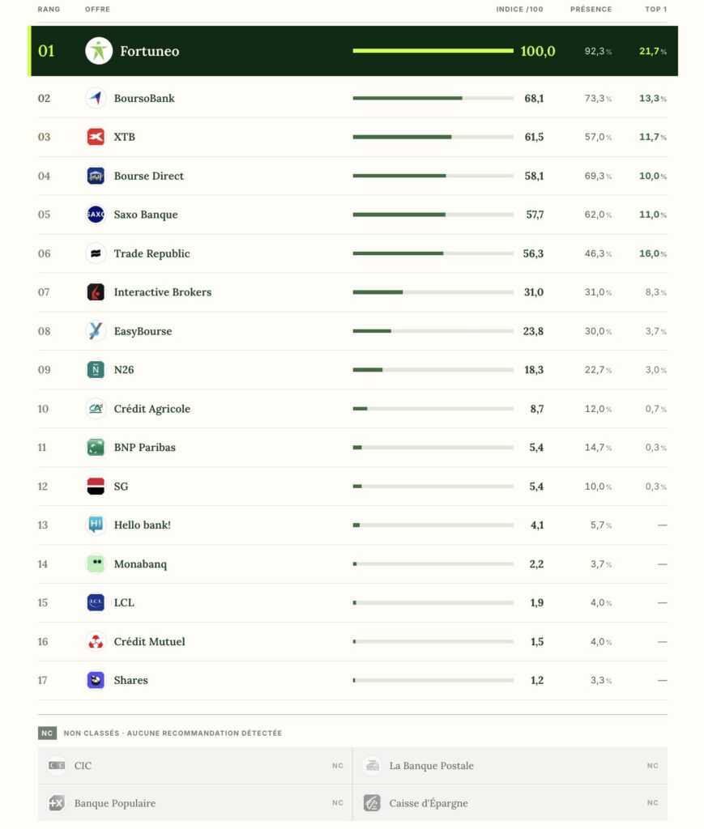704x829 pixels.
Task: Select the Caisse d'Épargne unranked entry
Action: tap(510, 803)
